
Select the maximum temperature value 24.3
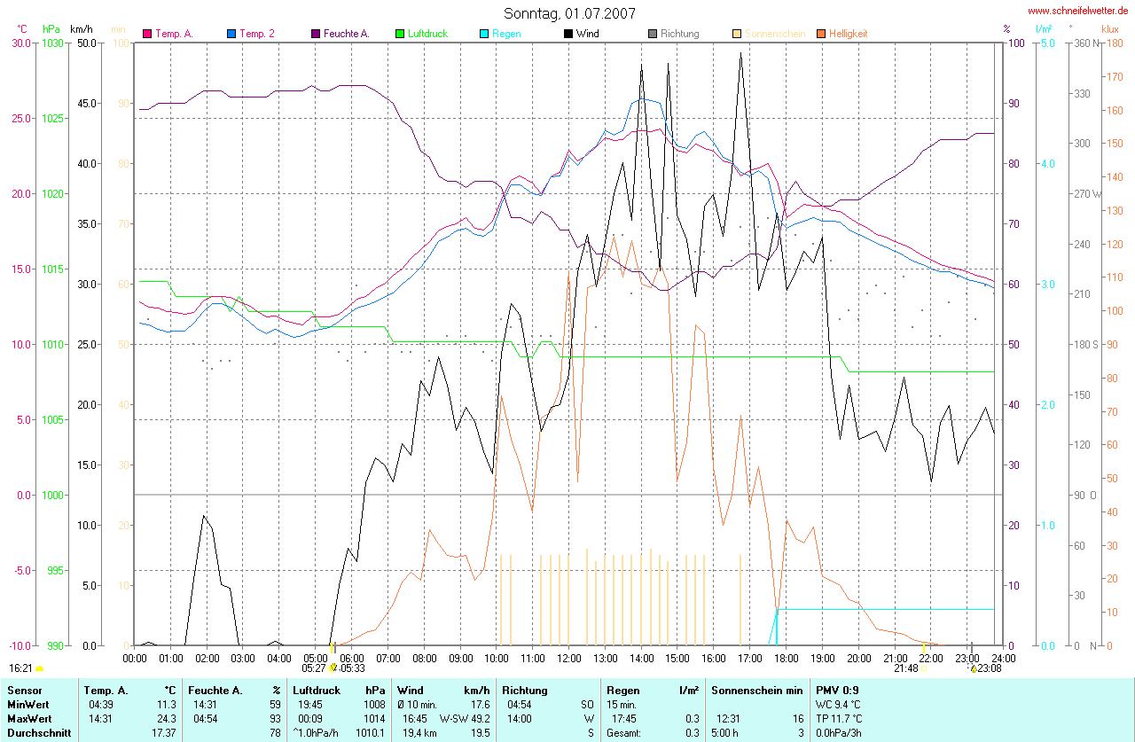point(168,718)
